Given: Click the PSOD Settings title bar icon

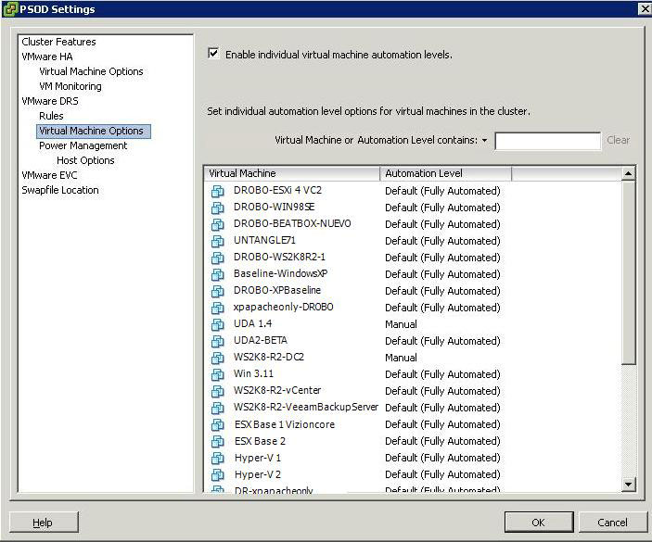Looking at the screenshot, I should [x=10, y=9].
